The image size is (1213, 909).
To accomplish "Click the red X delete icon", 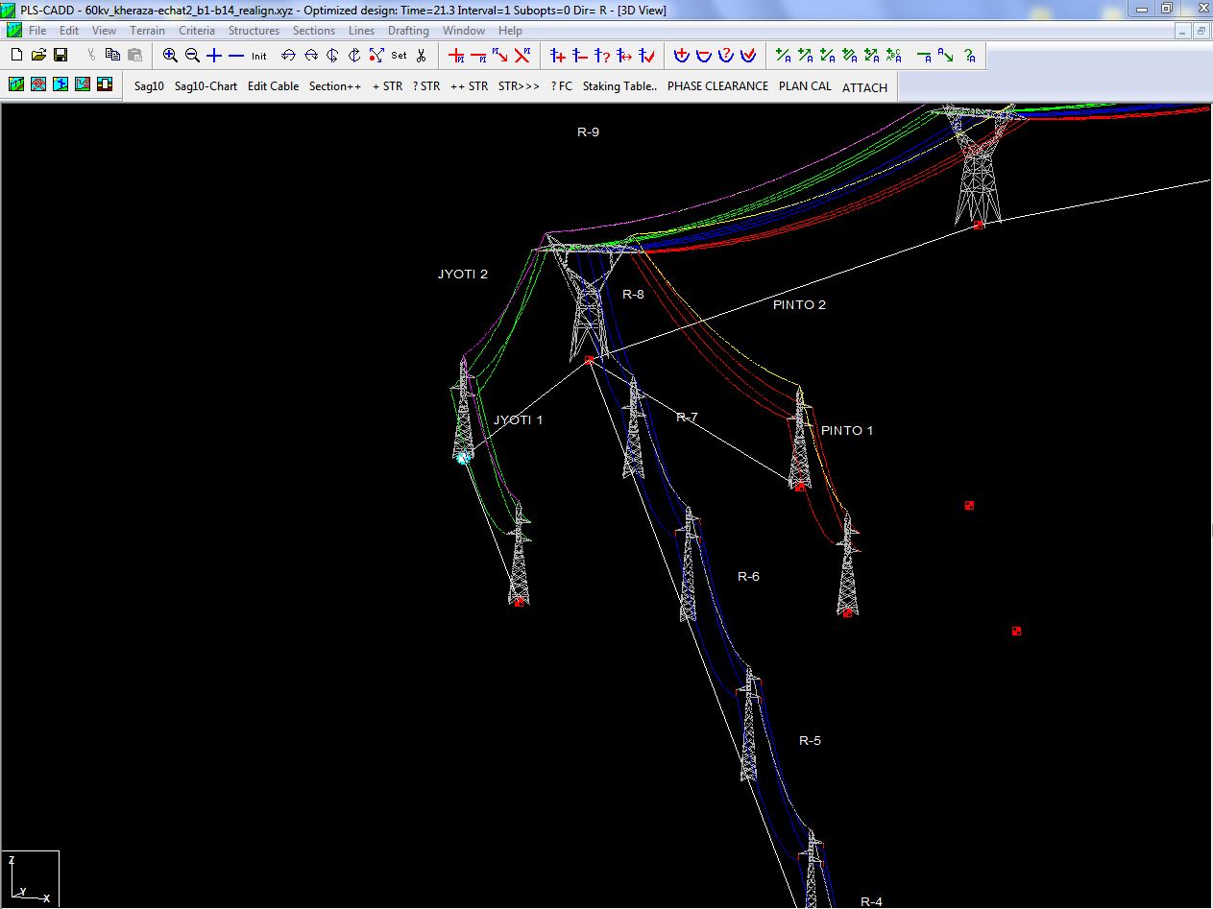I will [x=523, y=55].
